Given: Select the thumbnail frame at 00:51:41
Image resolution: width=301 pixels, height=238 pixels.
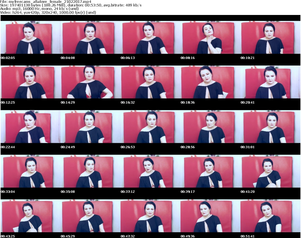Looking at the screenshot, I should [x=270, y=216].
